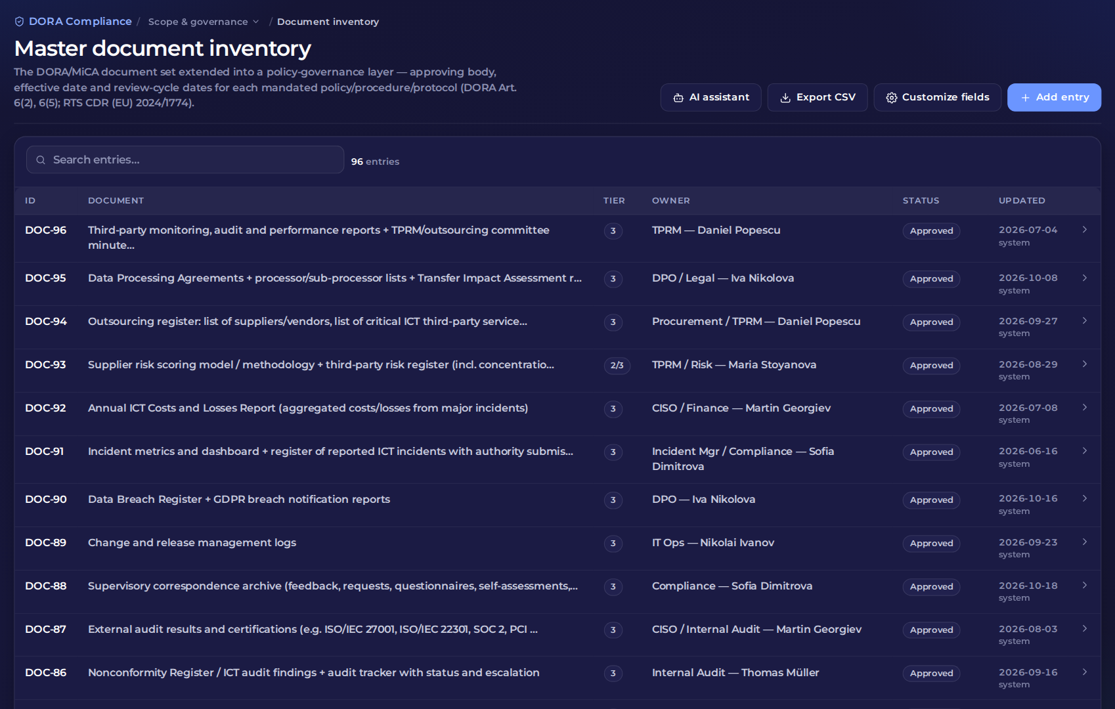The height and width of the screenshot is (709, 1115).
Task: Expand the Scope & governance breadcrumb dropdown
Action: click(x=204, y=22)
